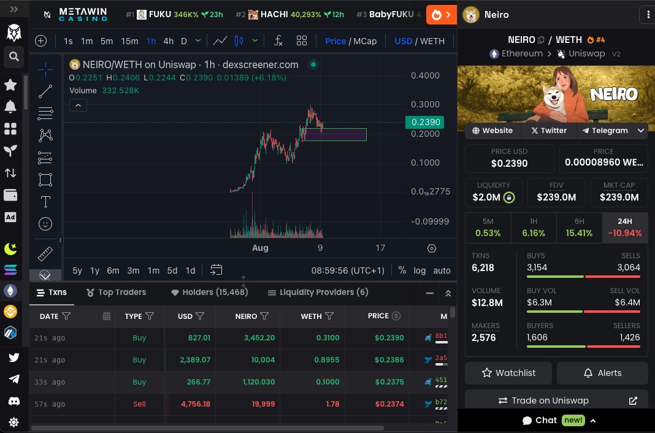
Task: Open new pairs sprout icon in sidebar
Action: pos(10,151)
